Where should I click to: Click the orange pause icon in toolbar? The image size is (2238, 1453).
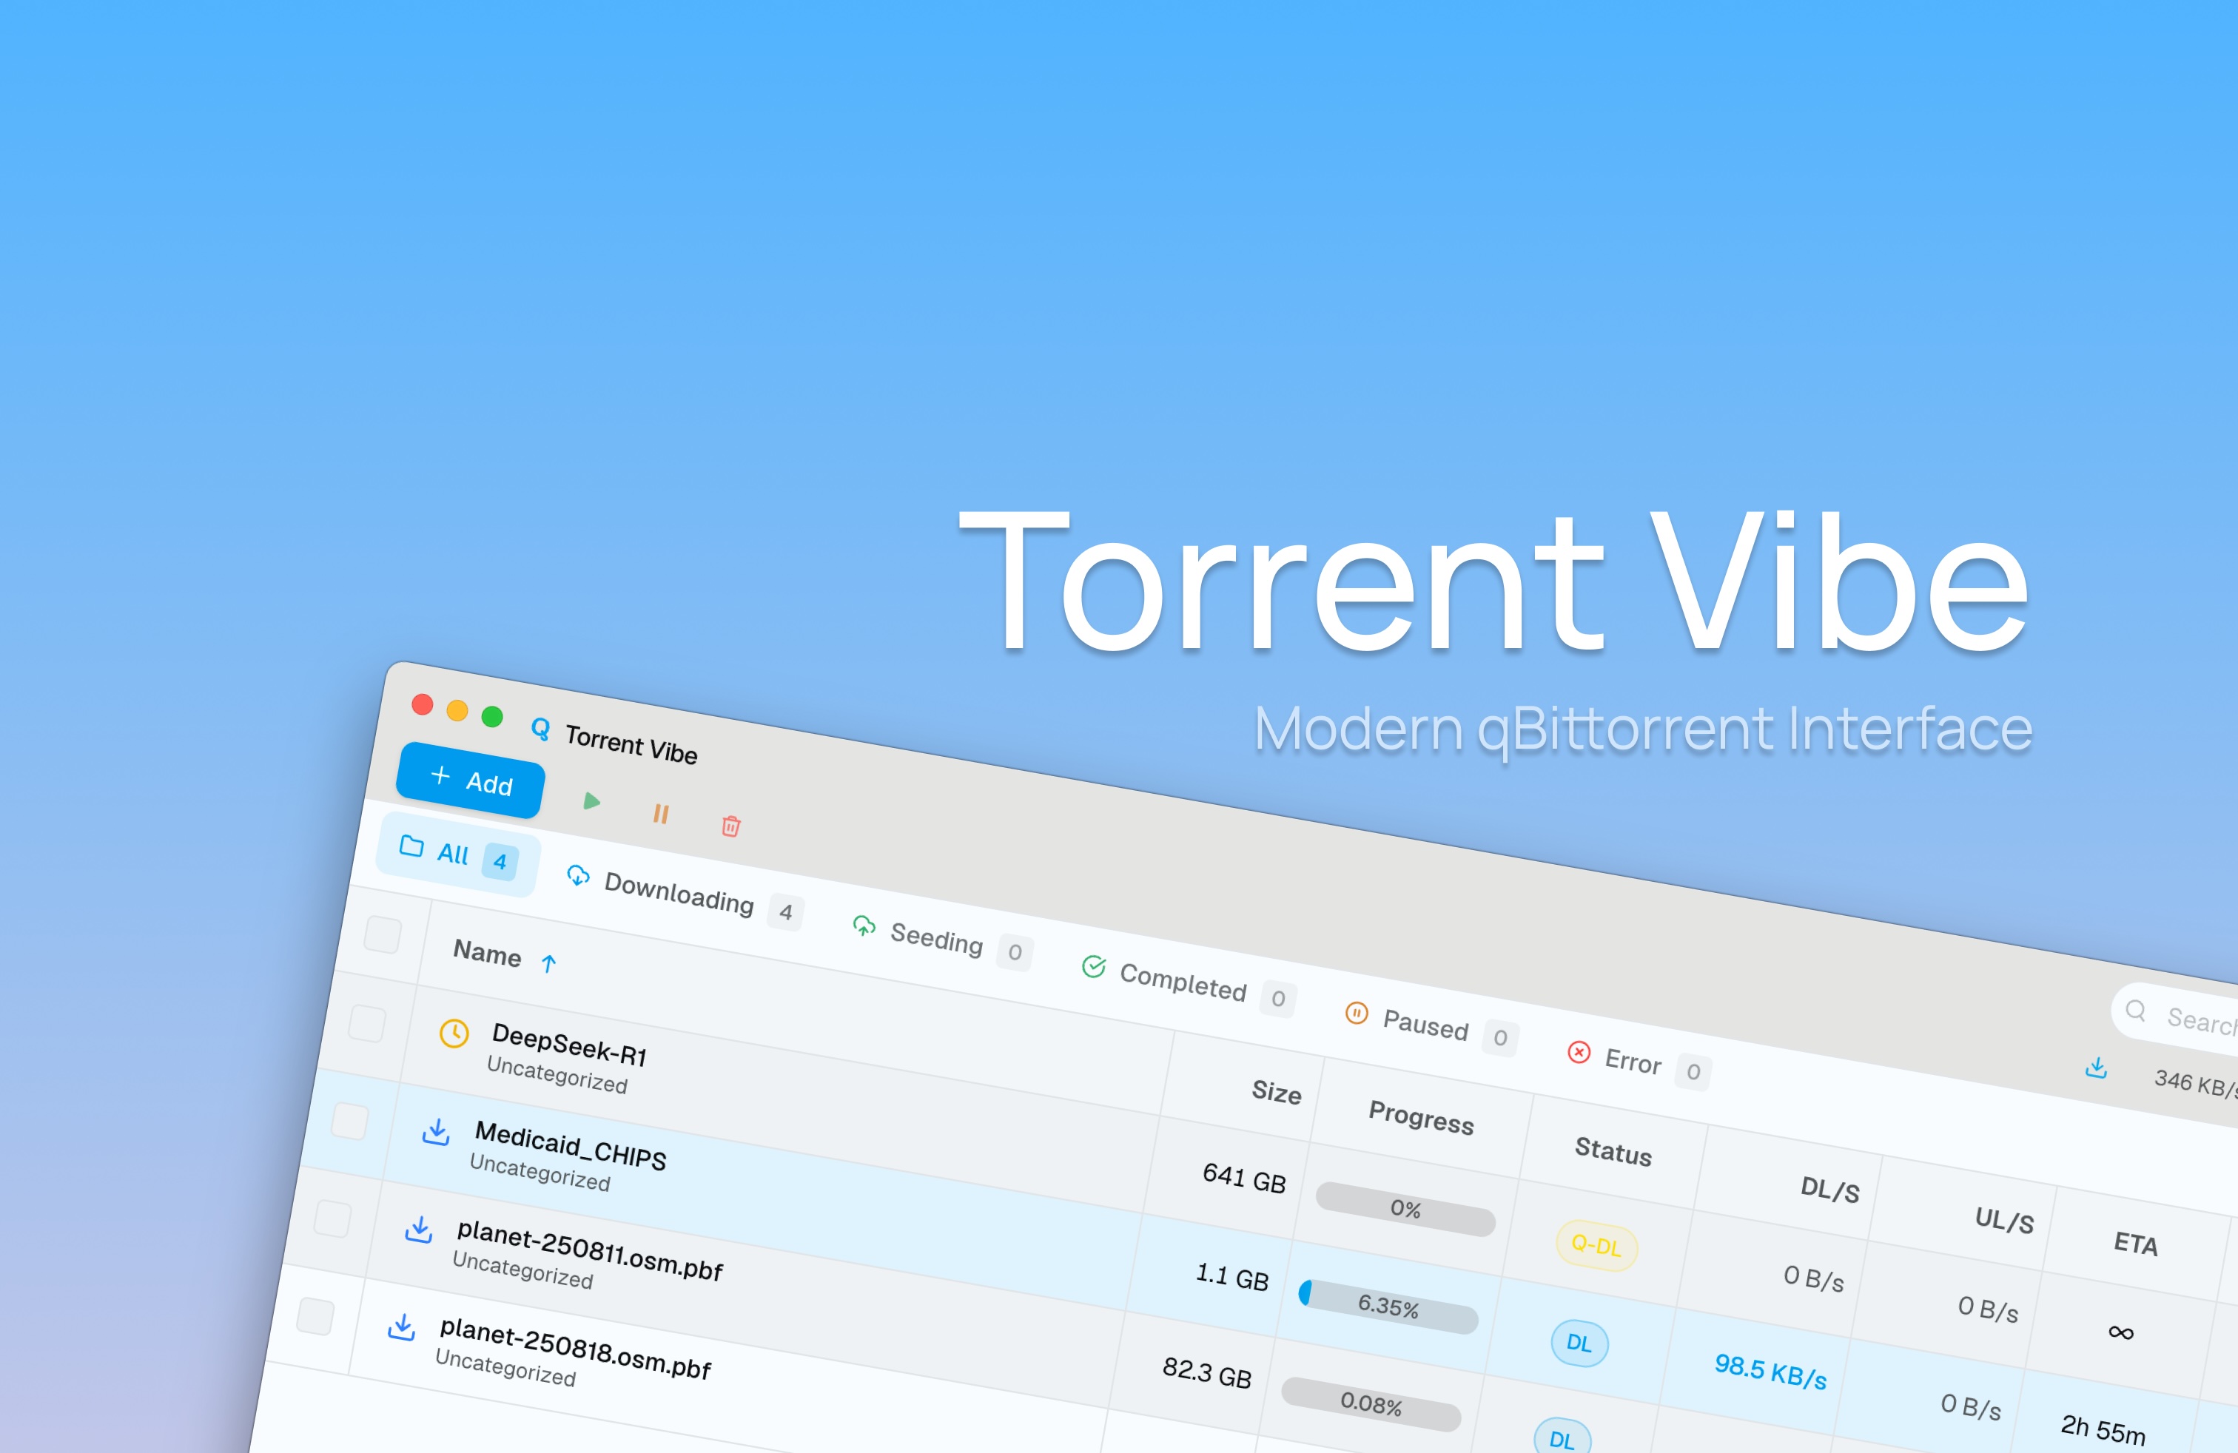(661, 814)
